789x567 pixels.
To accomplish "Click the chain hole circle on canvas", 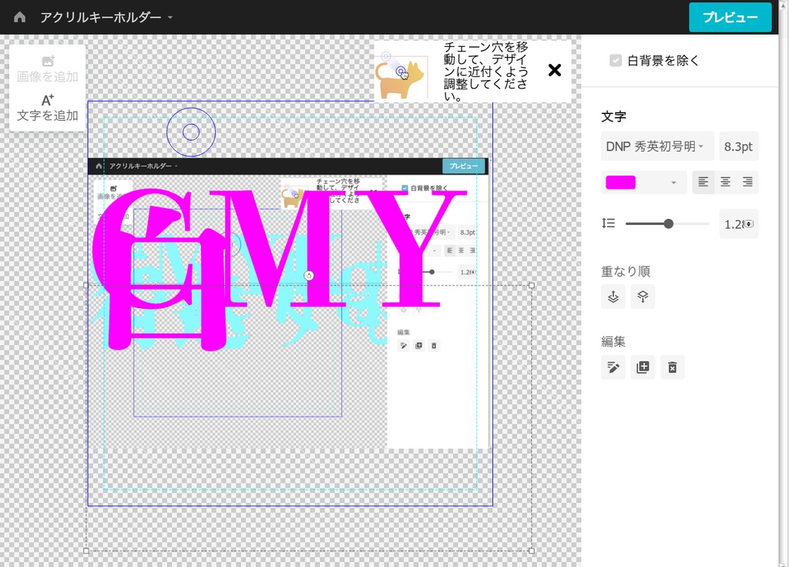I will pyautogui.click(x=191, y=133).
